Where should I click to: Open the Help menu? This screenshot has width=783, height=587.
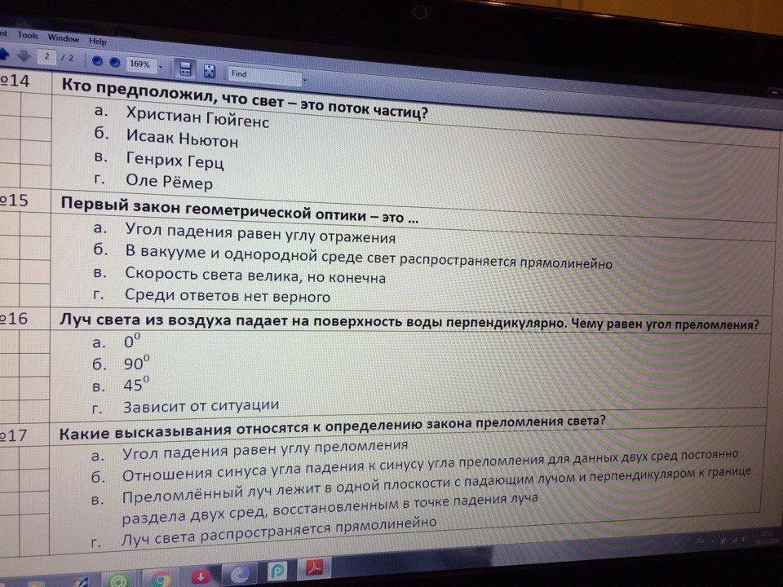tap(98, 41)
